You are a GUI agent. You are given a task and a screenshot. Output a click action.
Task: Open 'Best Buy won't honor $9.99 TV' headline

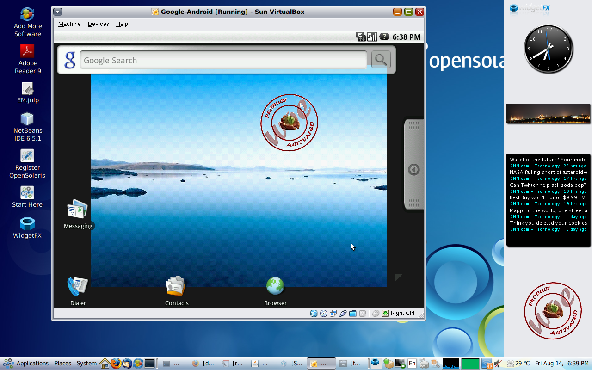point(548,197)
